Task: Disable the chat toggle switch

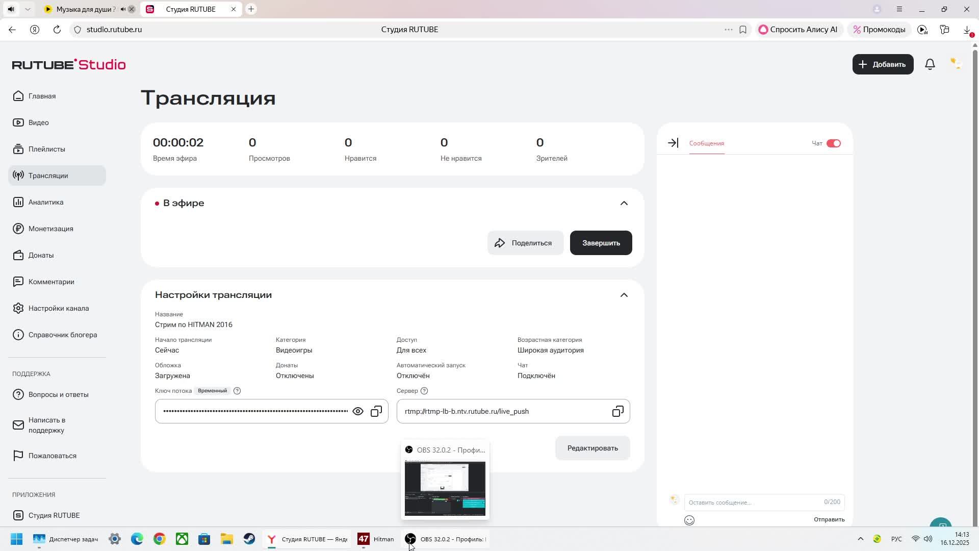Action: [x=834, y=143]
